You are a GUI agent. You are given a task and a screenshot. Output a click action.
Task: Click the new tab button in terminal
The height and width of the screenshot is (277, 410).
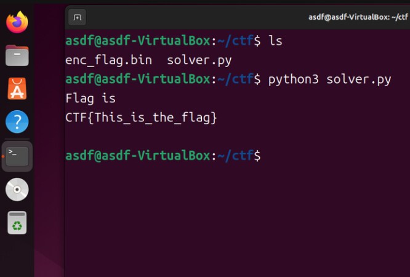(77, 17)
